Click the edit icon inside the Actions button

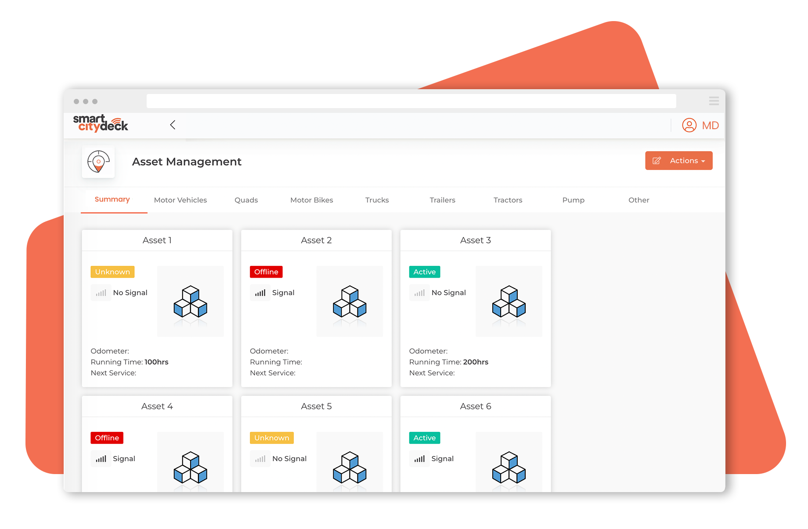tap(657, 160)
